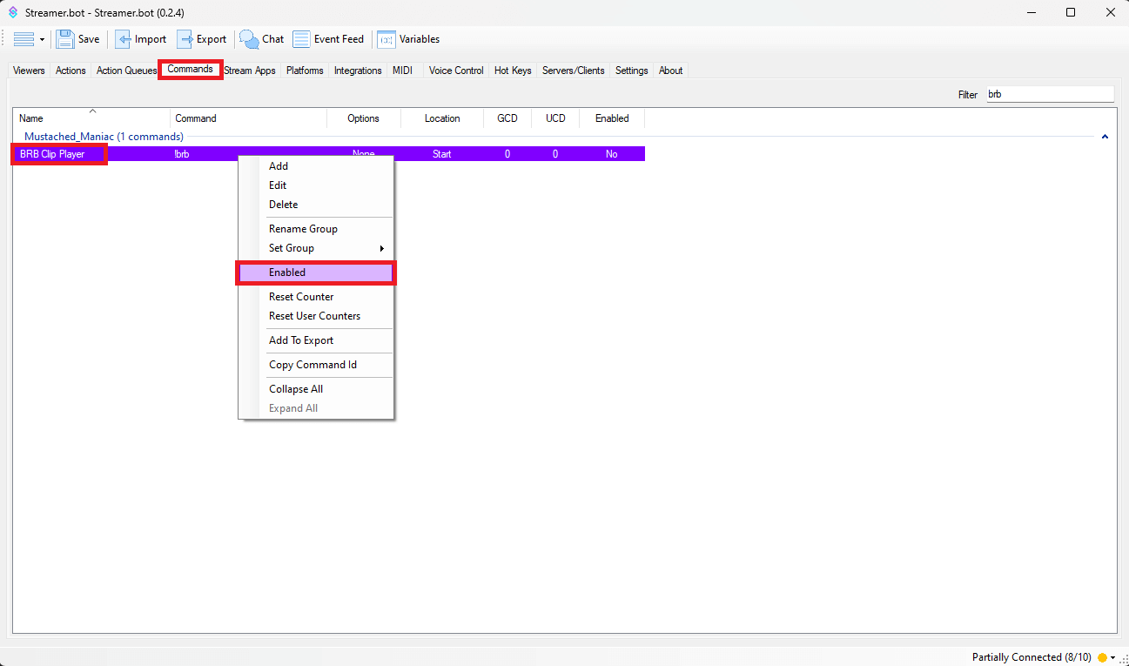Select Edit from the context menu

(278, 185)
